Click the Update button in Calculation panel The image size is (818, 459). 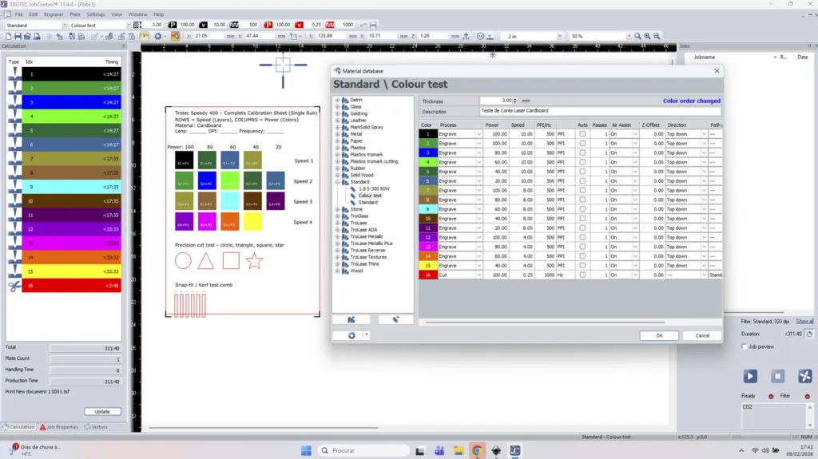coord(102,412)
